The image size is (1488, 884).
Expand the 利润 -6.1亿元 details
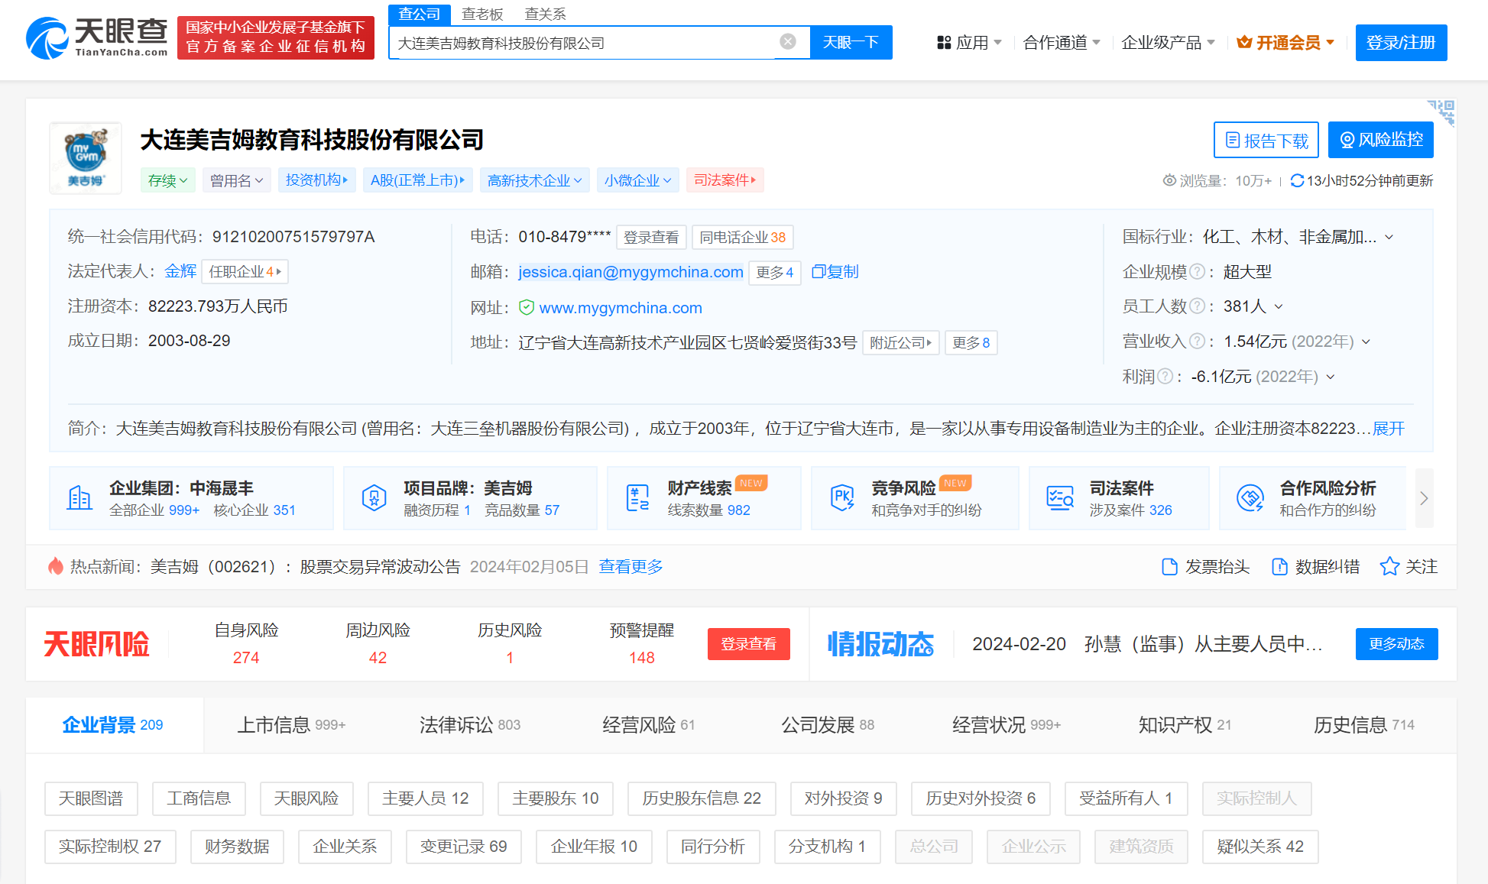(x=1331, y=377)
